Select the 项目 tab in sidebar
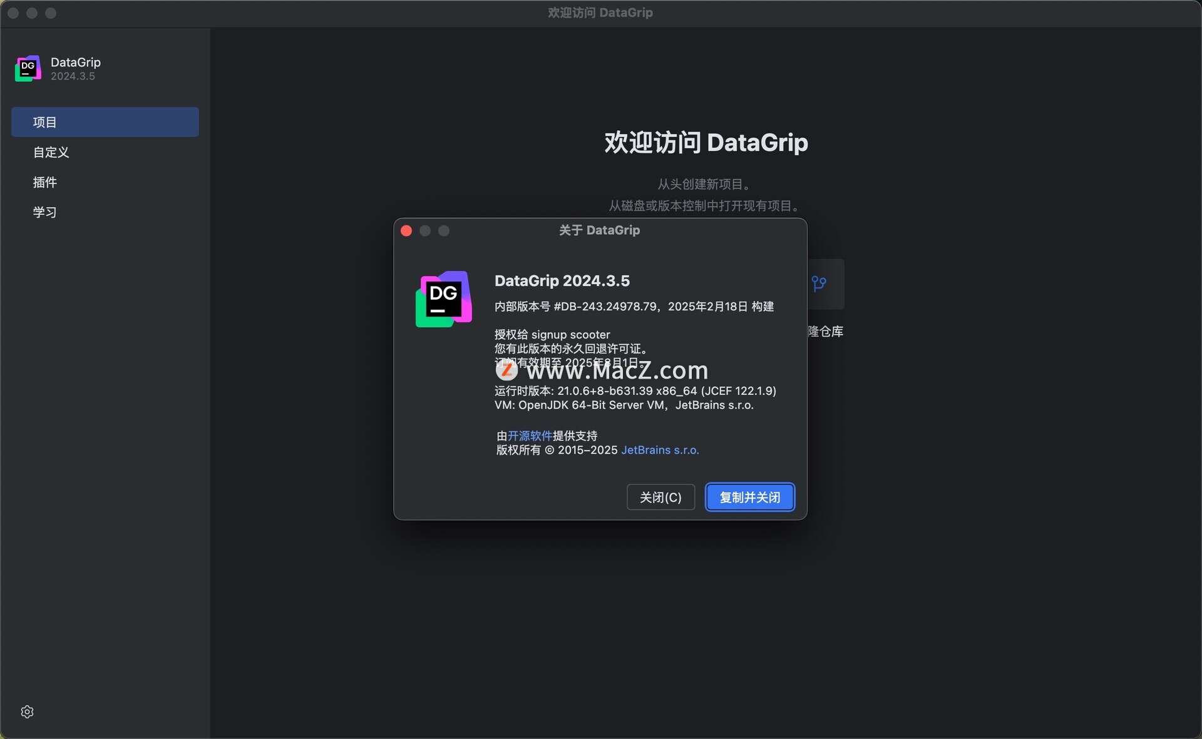Image resolution: width=1202 pixels, height=739 pixels. point(105,122)
